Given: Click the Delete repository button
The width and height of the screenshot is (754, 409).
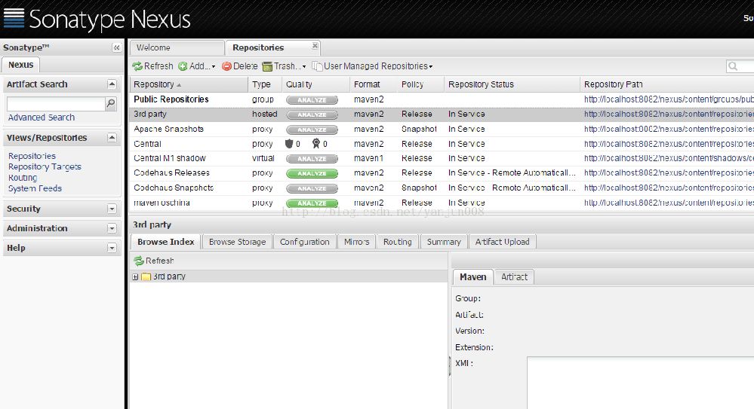Looking at the screenshot, I should pyautogui.click(x=239, y=66).
